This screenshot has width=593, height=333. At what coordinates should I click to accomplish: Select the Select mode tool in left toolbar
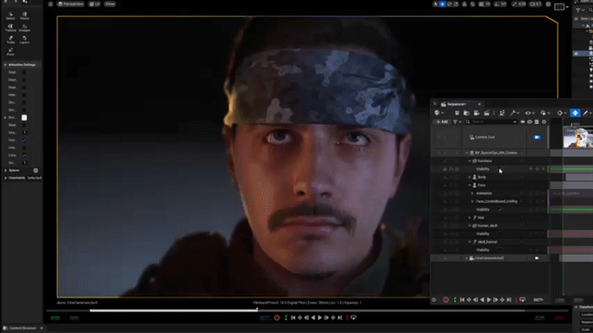(x=10, y=16)
